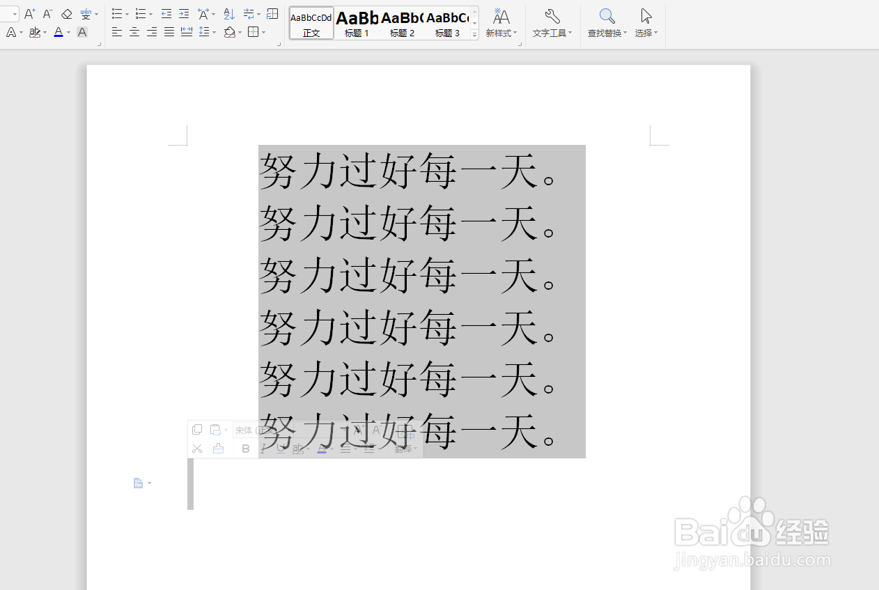
Task: Click the decrease font size icon in the ribbon
Action: click(47, 14)
